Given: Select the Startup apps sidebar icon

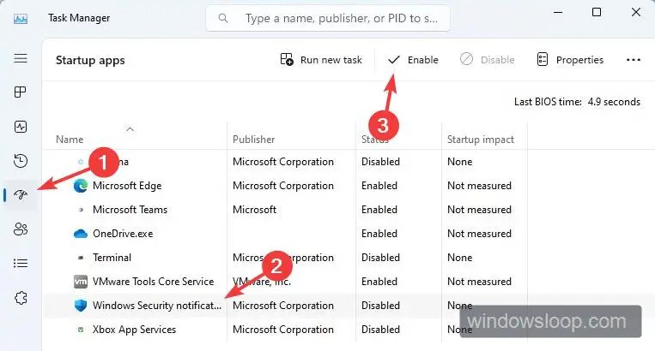Looking at the screenshot, I should (x=21, y=195).
